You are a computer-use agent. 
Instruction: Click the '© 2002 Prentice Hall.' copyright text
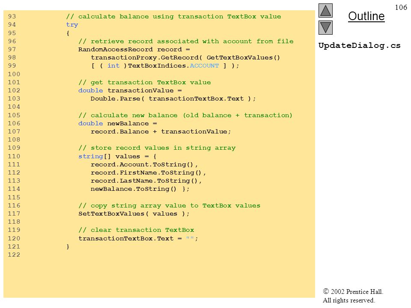353,291
